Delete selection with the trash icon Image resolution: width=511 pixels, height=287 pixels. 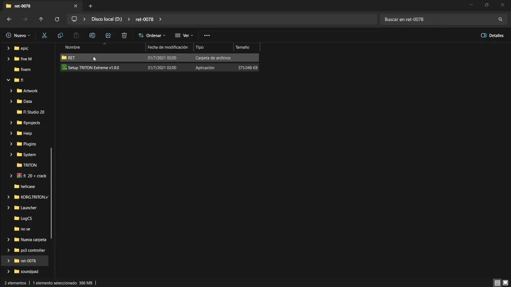point(124,35)
